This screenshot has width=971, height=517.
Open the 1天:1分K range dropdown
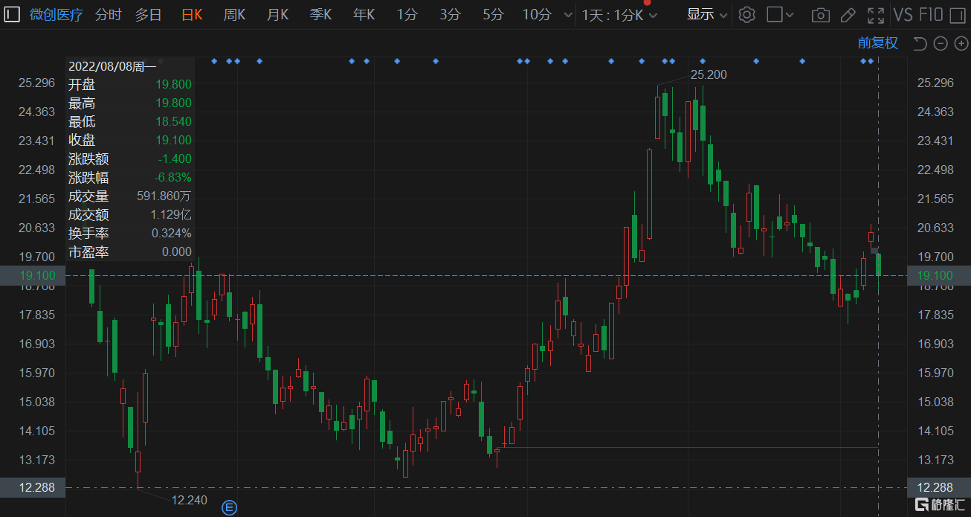pyautogui.click(x=620, y=15)
